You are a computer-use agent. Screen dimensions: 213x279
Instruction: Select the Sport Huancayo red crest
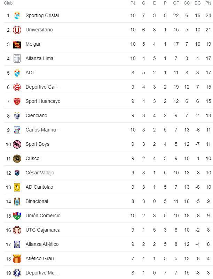tap(17, 101)
